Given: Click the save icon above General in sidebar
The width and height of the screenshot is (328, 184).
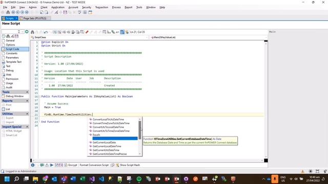Looking at the screenshot, I should coord(16,36).
